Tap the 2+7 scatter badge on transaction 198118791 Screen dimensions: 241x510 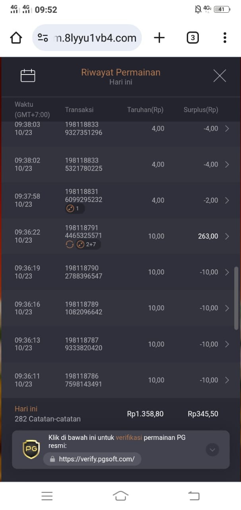point(88,245)
